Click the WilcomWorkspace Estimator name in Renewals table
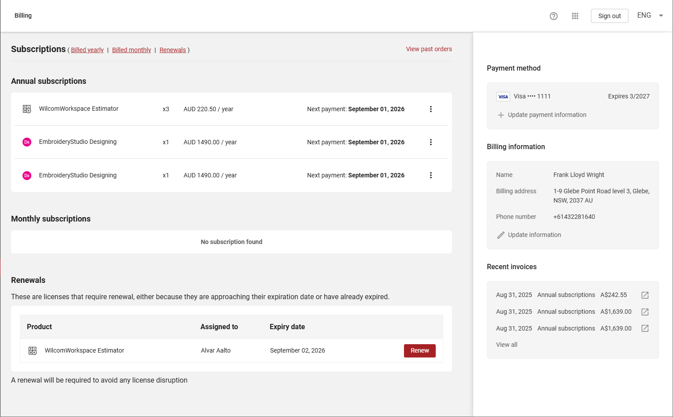Image resolution: width=673 pixels, height=417 pixels. 84,350
